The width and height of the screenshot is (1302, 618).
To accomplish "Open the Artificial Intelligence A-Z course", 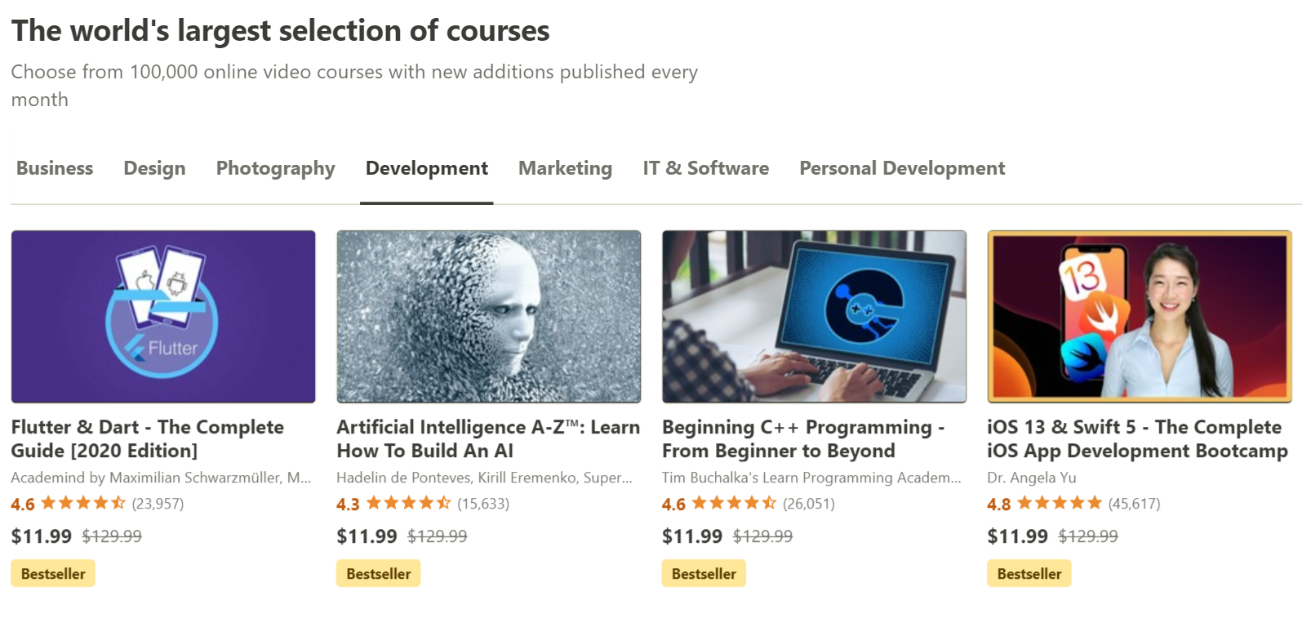I will pos(487,438).
